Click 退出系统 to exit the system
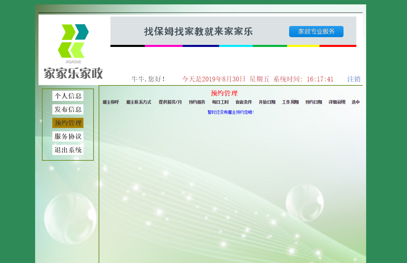 coord(68,150)
